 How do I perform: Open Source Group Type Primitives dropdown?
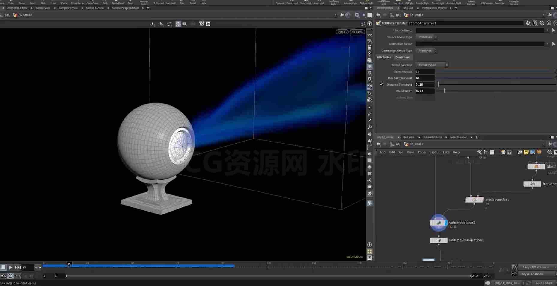click(426, 37)
